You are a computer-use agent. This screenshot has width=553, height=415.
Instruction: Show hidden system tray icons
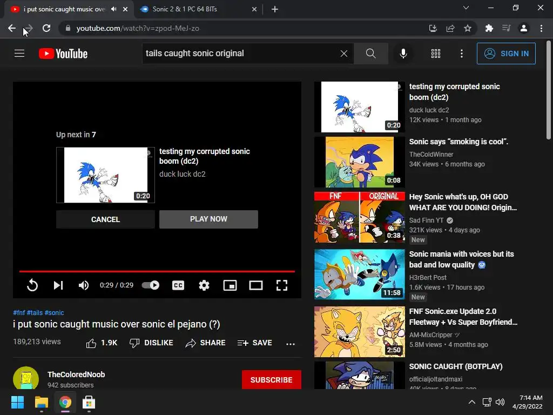pos(471,402)
